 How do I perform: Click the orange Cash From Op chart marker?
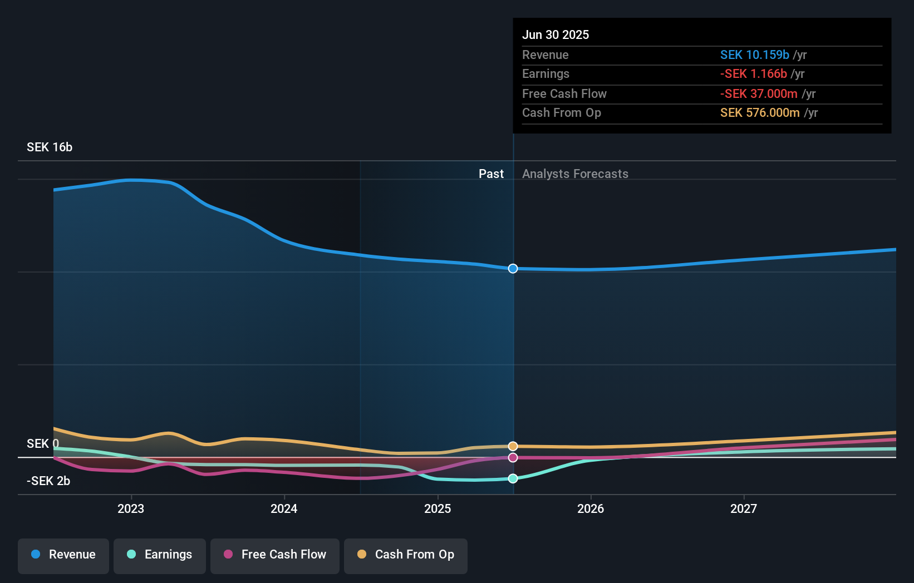(513, 446)
